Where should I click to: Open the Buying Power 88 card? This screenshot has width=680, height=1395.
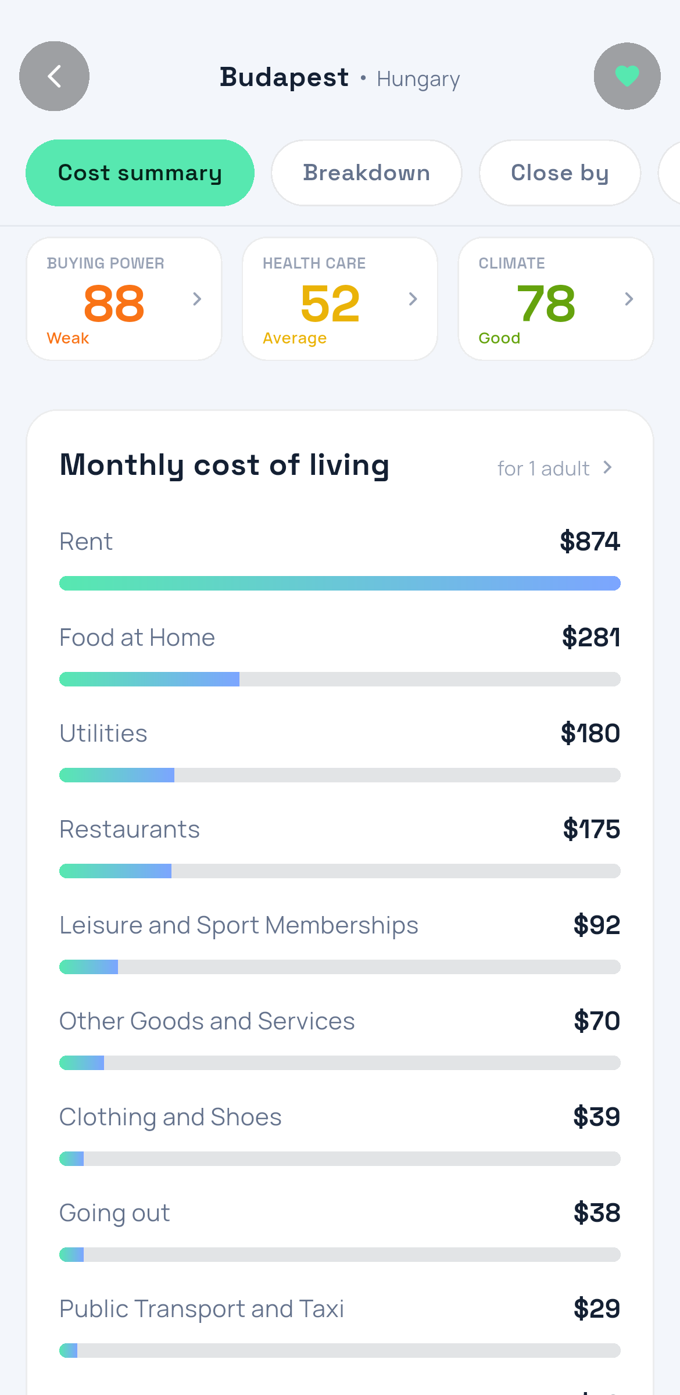124,299
